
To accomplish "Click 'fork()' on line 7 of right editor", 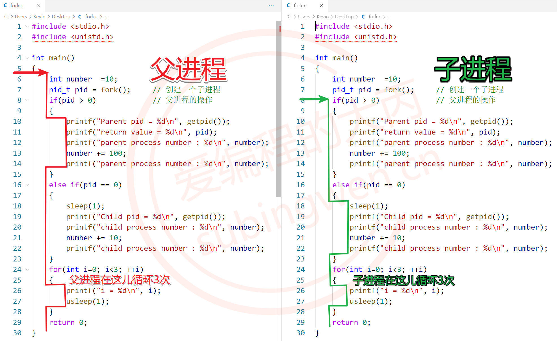I will click(397, 90).
